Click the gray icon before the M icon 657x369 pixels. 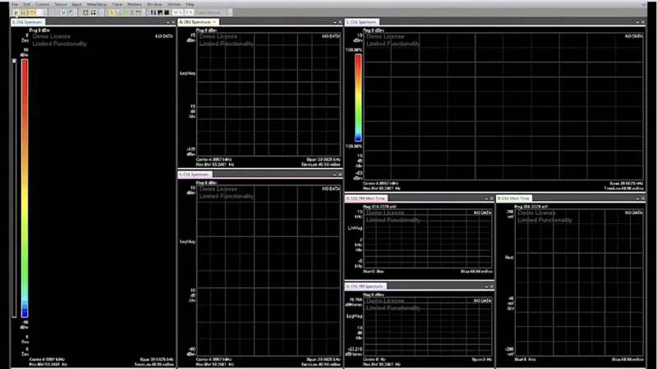[131, 12]
